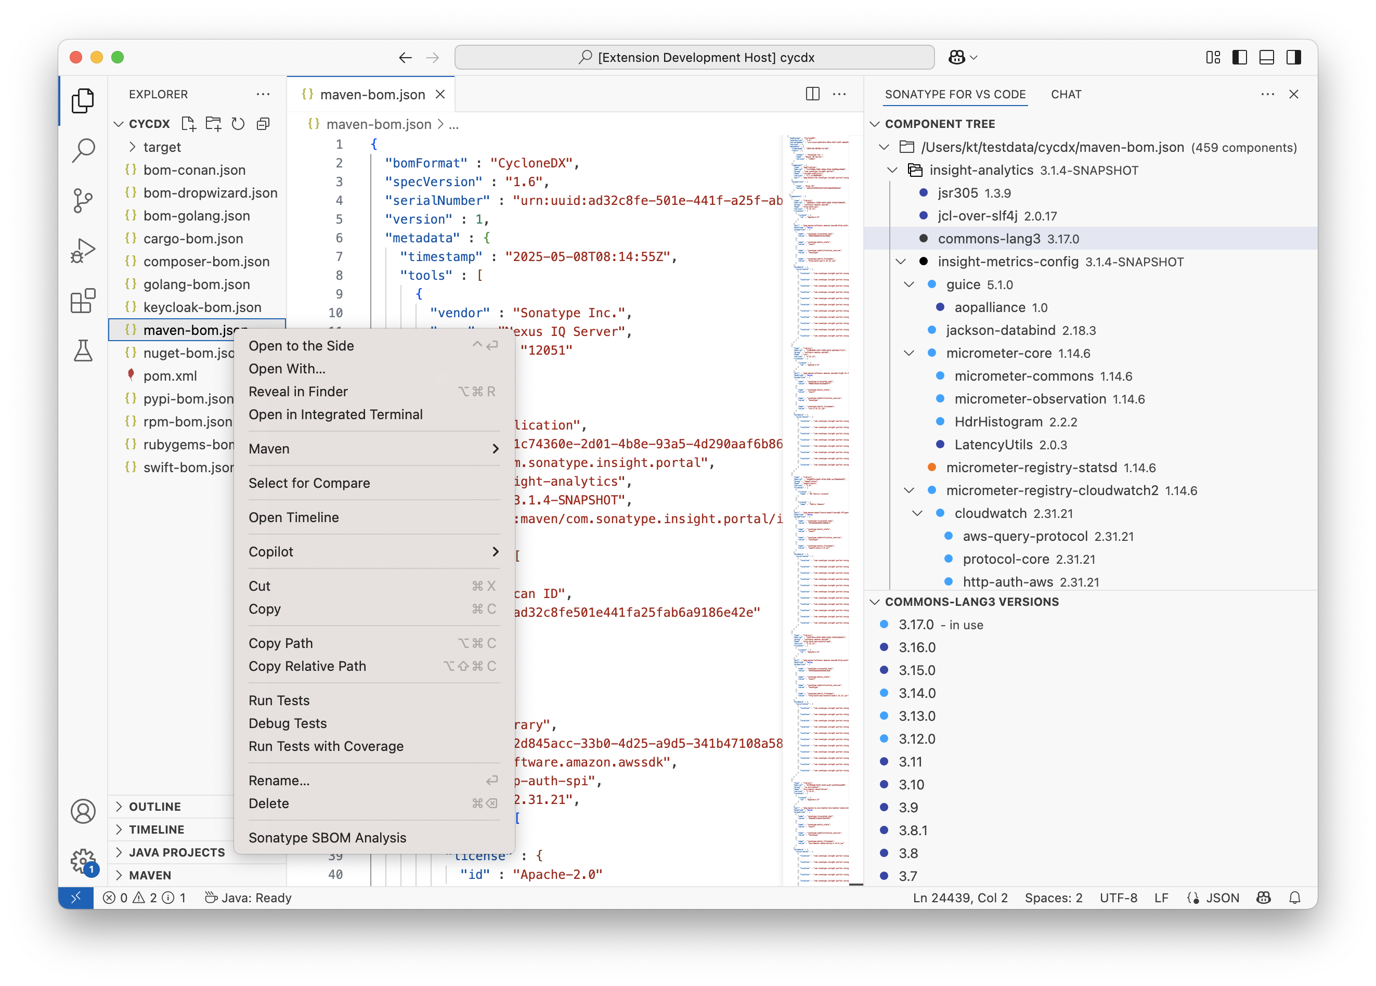
Task: Open the Search view in activity bar
Action: coord(83,150)
